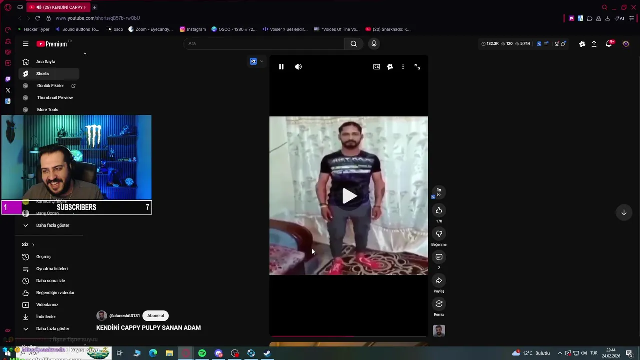The width and height of the screenshot is (640, 360).
Task: Change playback speed 1x button
Action: [x=439, y=191]
